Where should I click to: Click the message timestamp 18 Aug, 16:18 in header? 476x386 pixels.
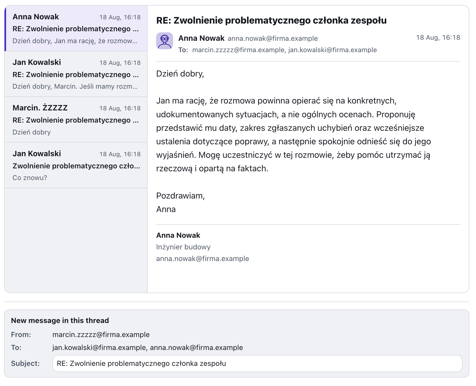tap(438, 38)
